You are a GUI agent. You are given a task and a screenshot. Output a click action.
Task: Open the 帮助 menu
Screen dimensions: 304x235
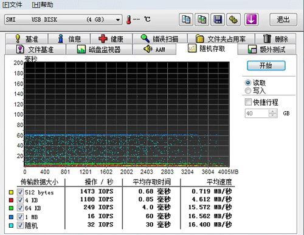43,4
